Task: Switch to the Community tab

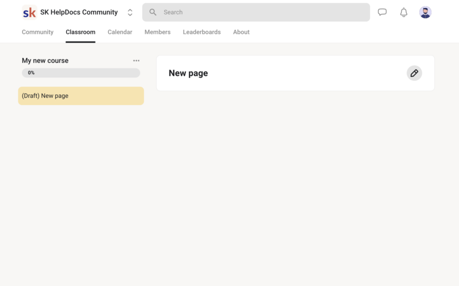Action: [x=38, y=32]
